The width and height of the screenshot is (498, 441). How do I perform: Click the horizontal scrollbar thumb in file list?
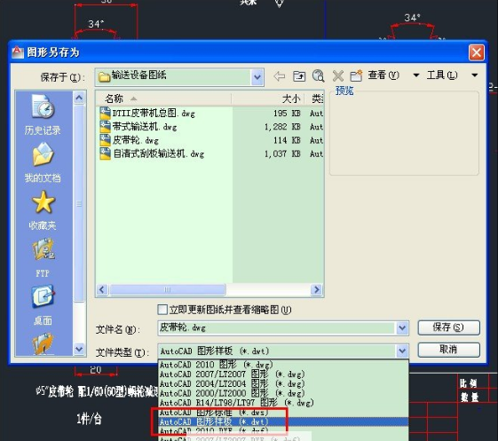pos(168,289)
